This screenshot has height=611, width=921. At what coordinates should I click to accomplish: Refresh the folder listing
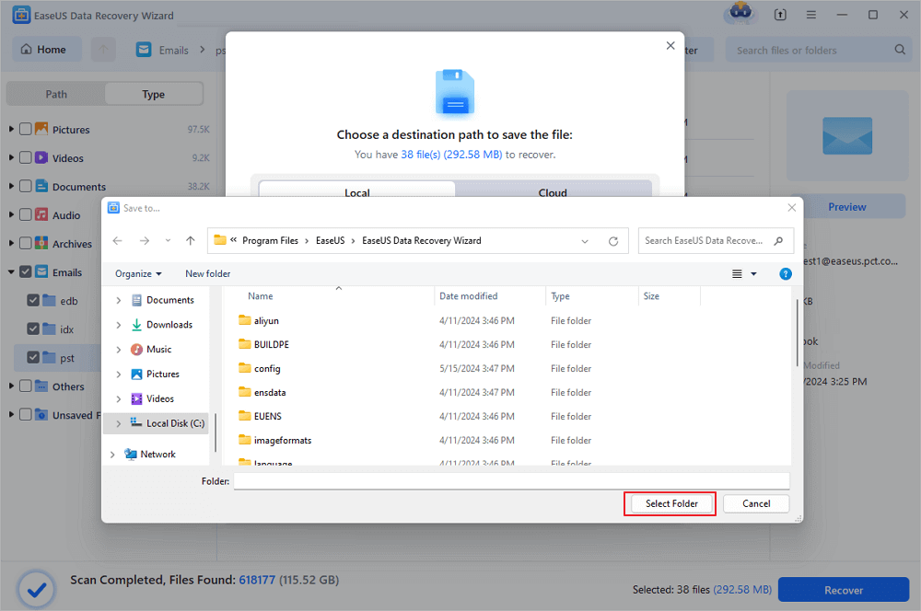(x=613, y=241)
